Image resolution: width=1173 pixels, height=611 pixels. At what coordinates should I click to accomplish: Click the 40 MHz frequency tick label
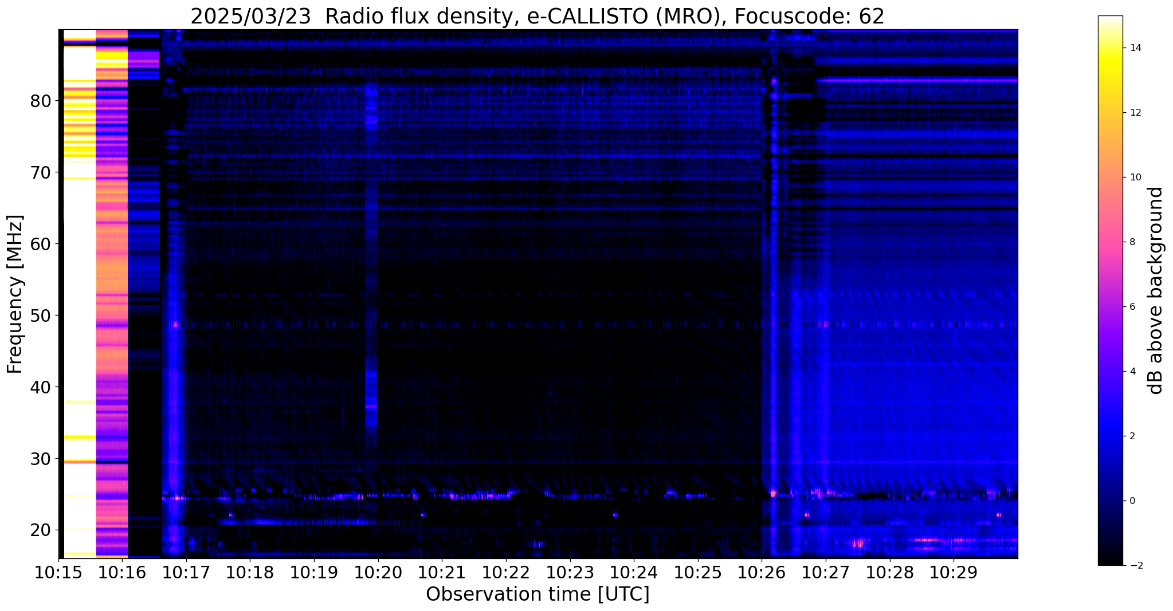pyautogui.click(x=41, y=387)
